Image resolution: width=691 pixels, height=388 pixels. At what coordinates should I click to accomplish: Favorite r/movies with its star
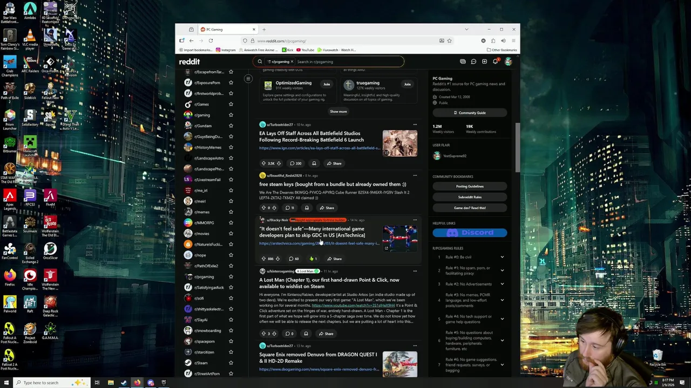[x=231, y=233]
